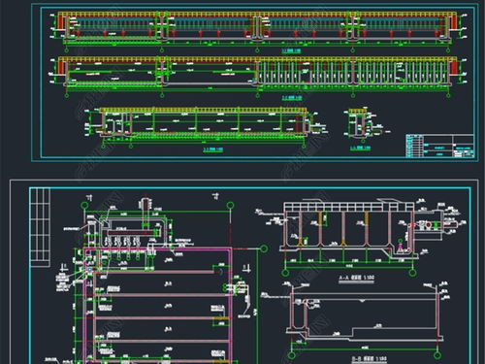Click the left grid bubble below A-A section
Image resolution: width=485 pixels, height=364 pixels.
(285, 273)
